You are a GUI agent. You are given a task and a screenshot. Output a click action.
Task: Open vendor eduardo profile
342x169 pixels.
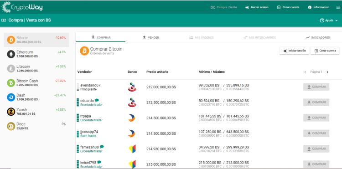tap(87, 101)
